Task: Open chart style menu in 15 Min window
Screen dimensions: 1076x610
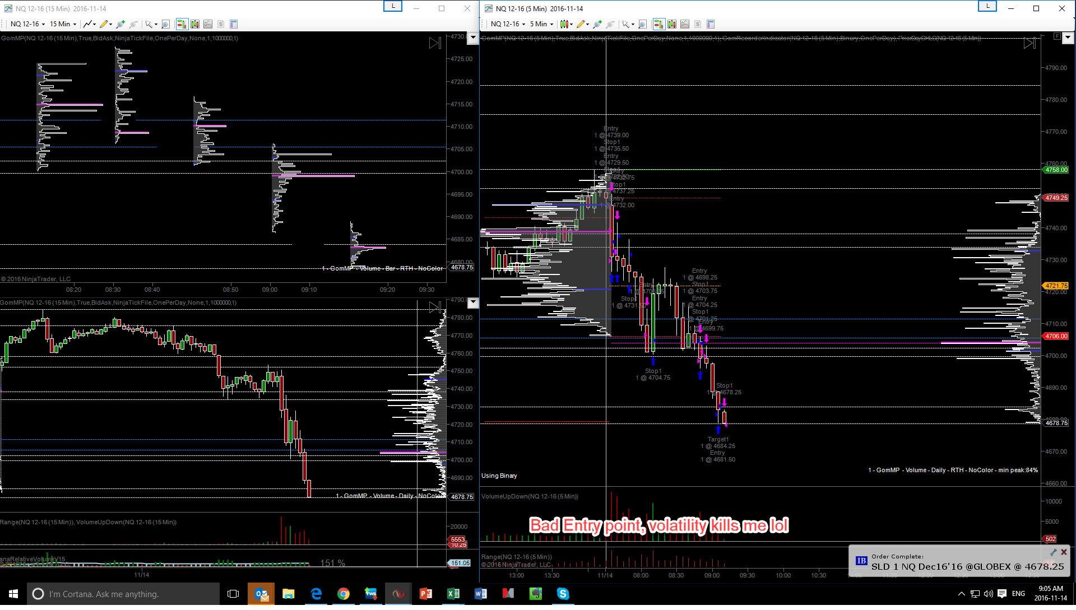Action: tap(89, 24)
